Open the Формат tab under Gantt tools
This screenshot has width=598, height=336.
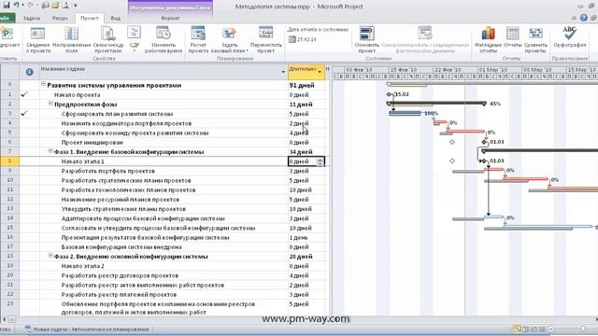coord(170,18)
